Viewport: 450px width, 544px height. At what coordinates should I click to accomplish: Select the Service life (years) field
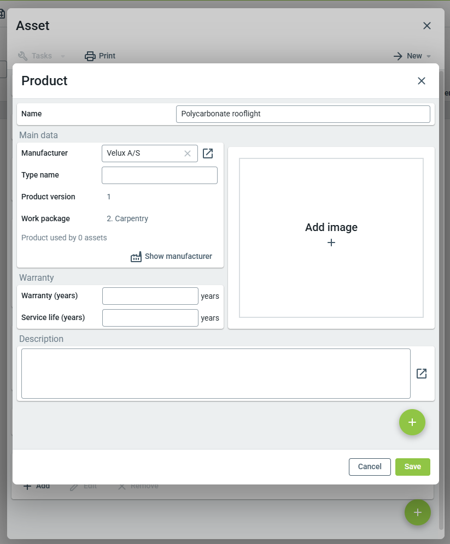tap(150, 318)
